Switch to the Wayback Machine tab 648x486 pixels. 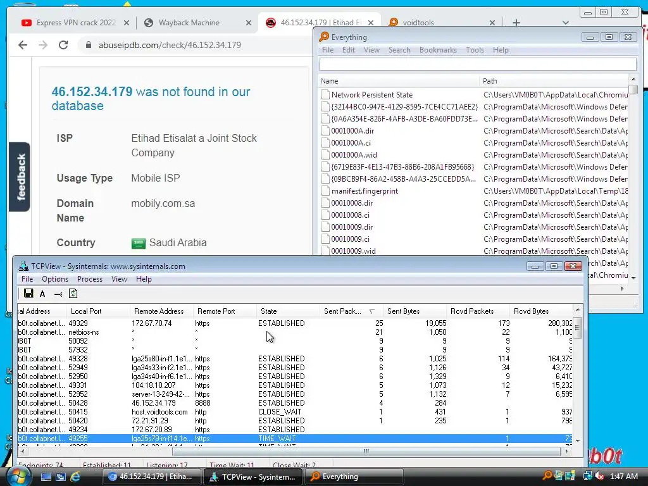pyautogui.click(x=189, y=23)
